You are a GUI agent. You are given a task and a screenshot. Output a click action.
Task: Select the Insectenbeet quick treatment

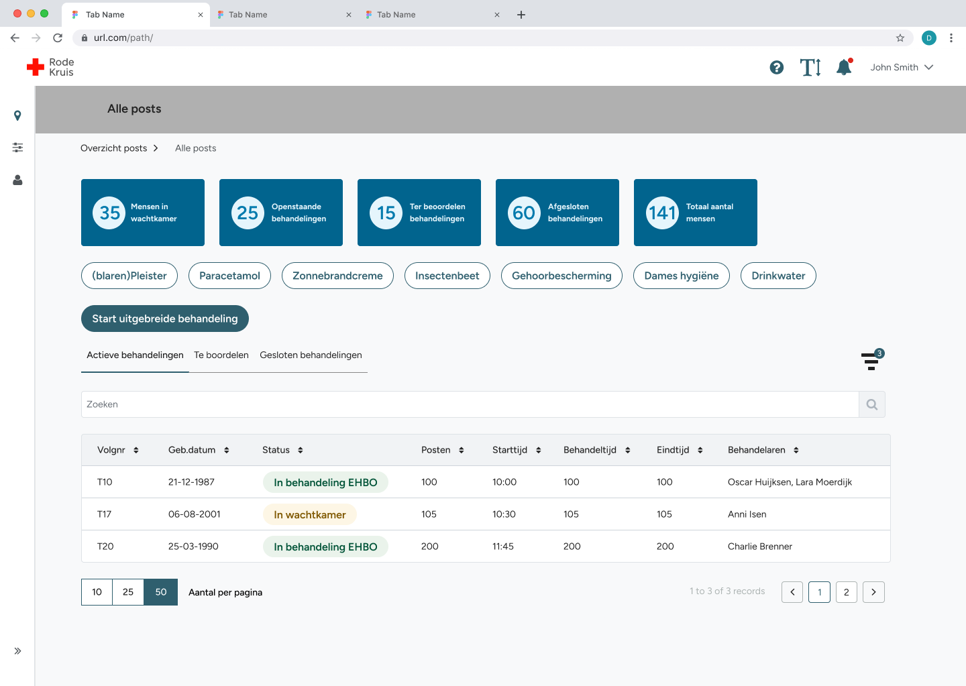[447, 276]
